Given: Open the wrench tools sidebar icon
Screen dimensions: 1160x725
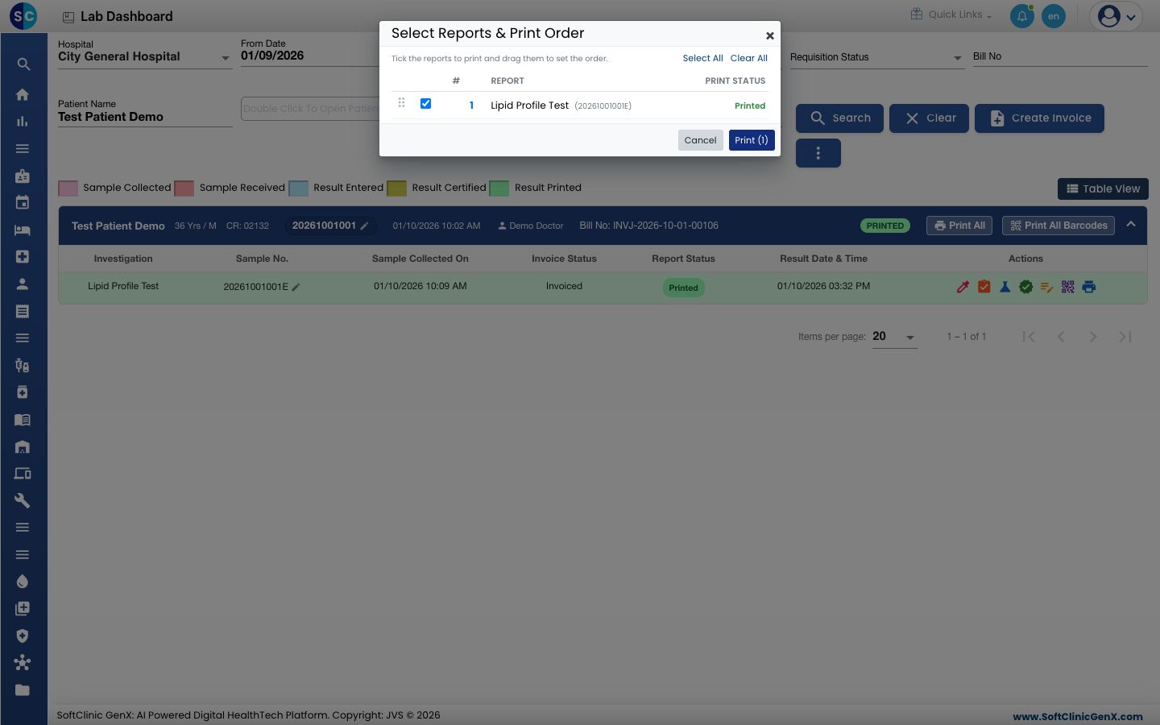Looking at the screenshot, I should pos(23,500).
